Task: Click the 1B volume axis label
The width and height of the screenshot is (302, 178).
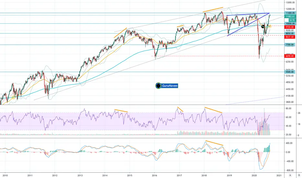Action: point(299,124)
